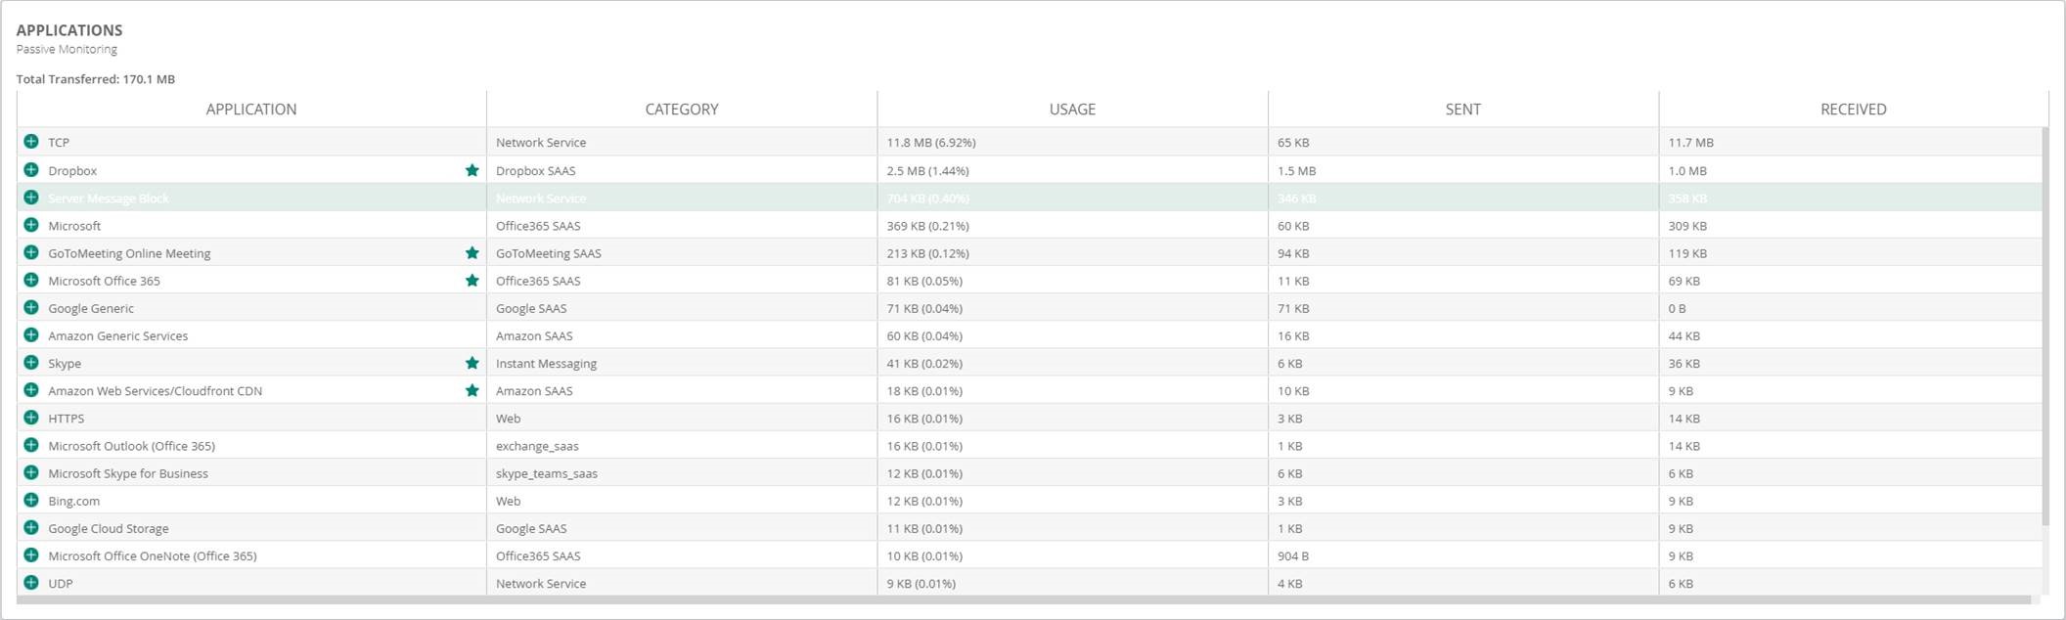Sort by the APPLICATION column header

[251, 110]
